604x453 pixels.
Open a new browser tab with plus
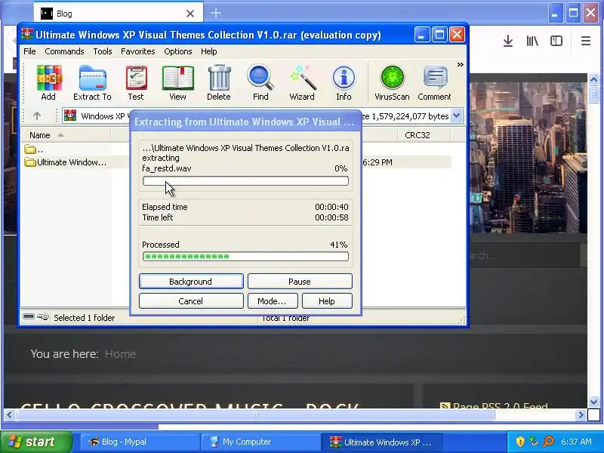(216, 13)
